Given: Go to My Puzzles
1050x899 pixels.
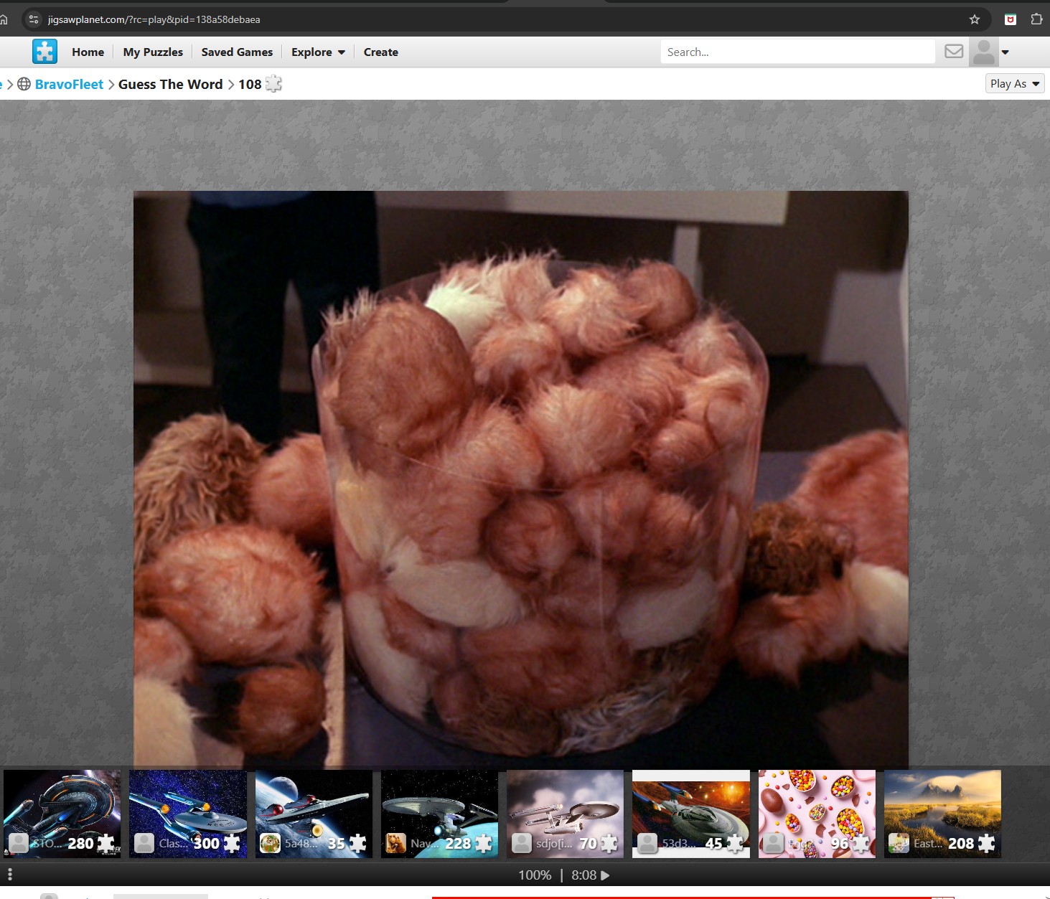Looking at the screenshot, I should click(153, 52).
